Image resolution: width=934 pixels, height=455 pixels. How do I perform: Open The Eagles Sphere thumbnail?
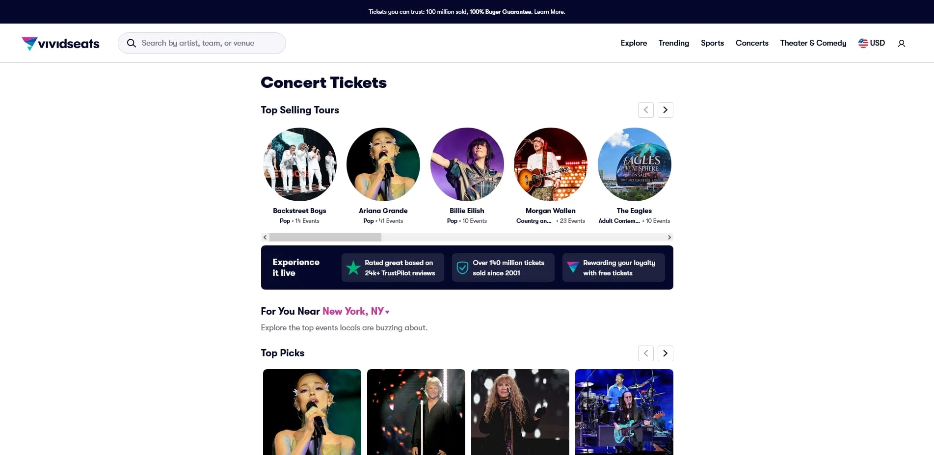point(634,164)
